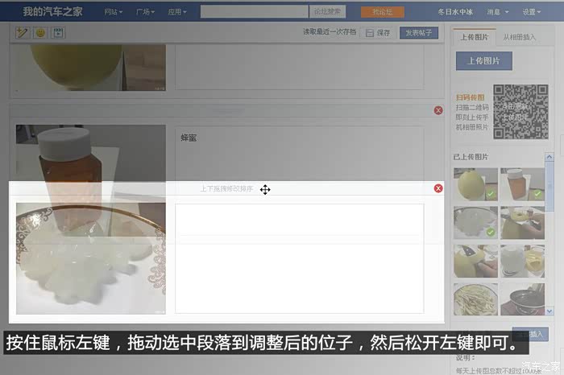Click the text box containing 蜂蜜
Image resolution: width=564 pixels, height=375 pixels.
tap(299, 155)
